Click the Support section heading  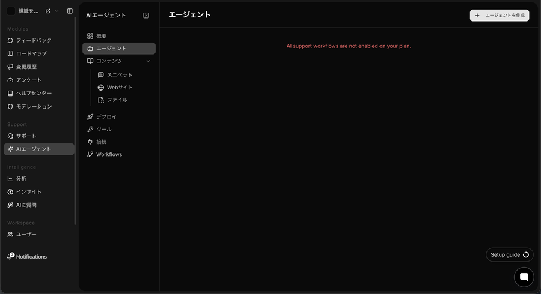point(17,124)
